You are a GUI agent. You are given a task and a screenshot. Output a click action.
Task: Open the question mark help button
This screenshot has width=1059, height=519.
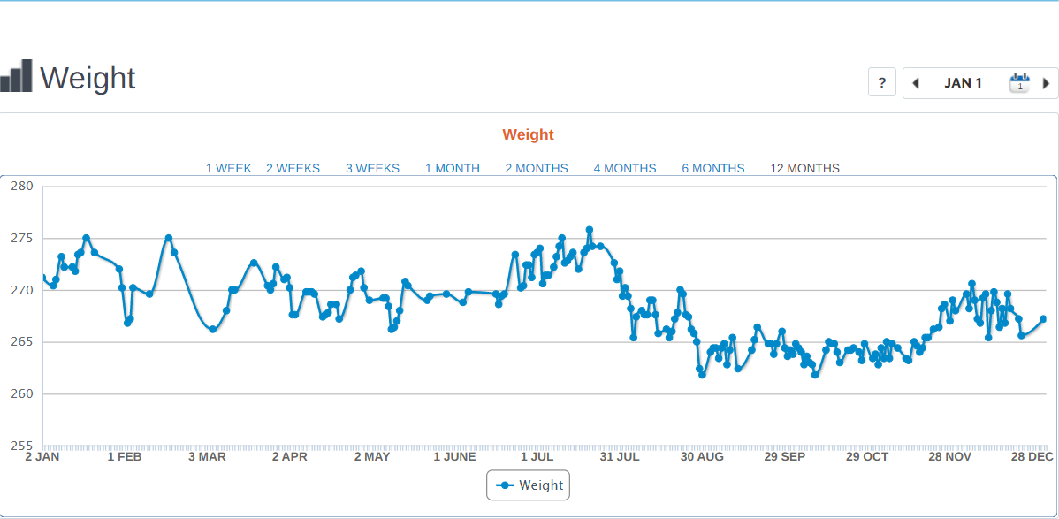(881, 83)
